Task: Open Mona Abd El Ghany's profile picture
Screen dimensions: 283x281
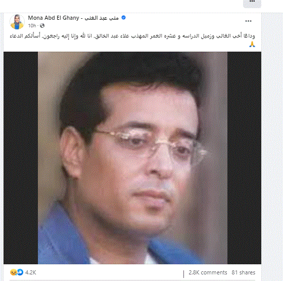Action: tap(17, 22)
